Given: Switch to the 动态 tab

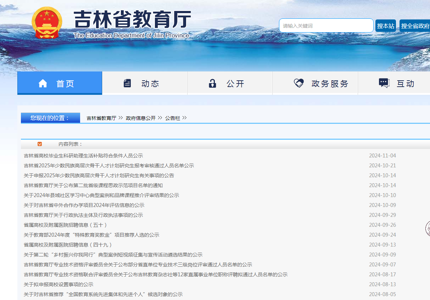Looking at the screenshot, I should pos(145,83).
